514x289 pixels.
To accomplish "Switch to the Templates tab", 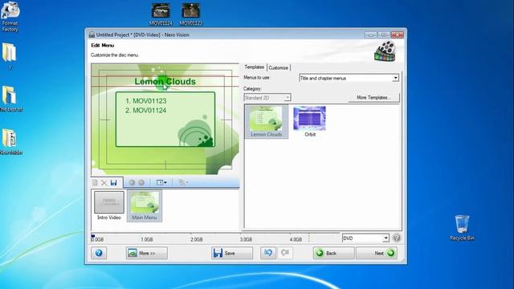I will pyautogui.click(x=254, y=67).
